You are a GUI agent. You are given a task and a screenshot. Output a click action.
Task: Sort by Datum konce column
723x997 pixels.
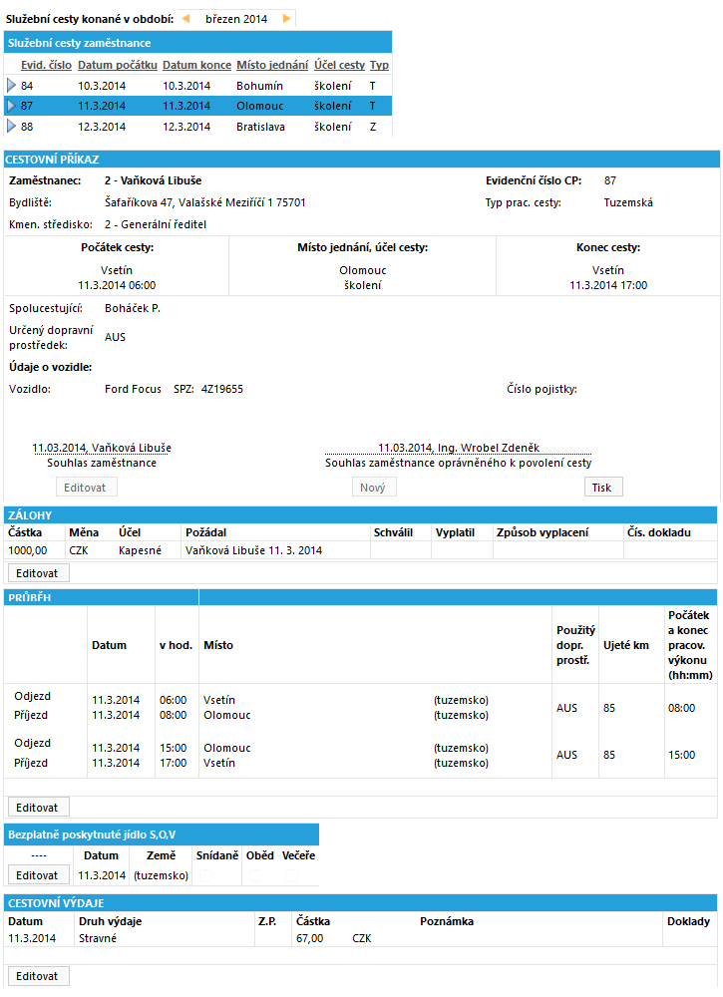[196, 65]
